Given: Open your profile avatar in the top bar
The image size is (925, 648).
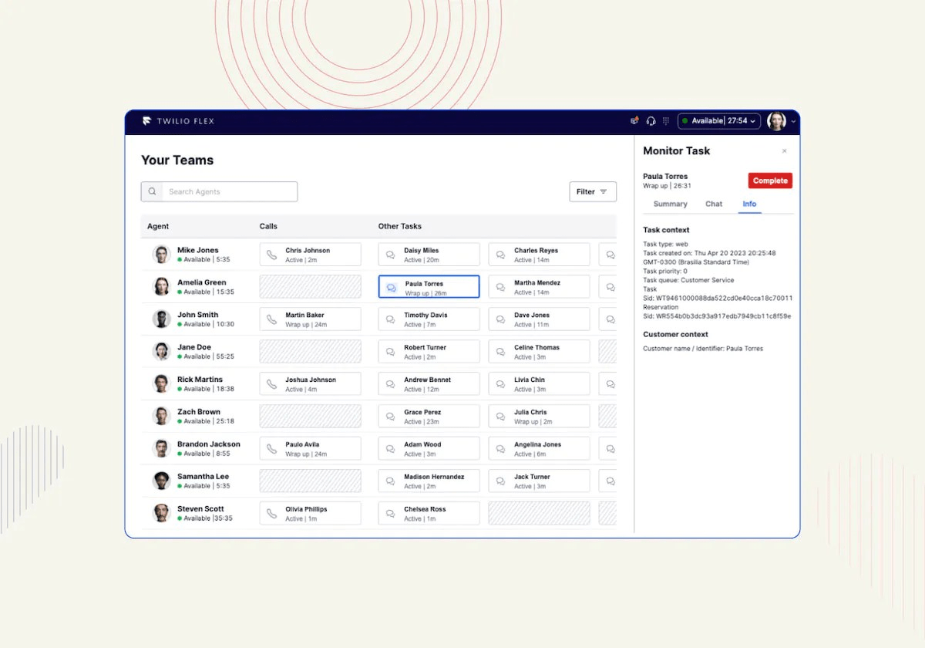Looking at the screenshot, I should 777,121.
